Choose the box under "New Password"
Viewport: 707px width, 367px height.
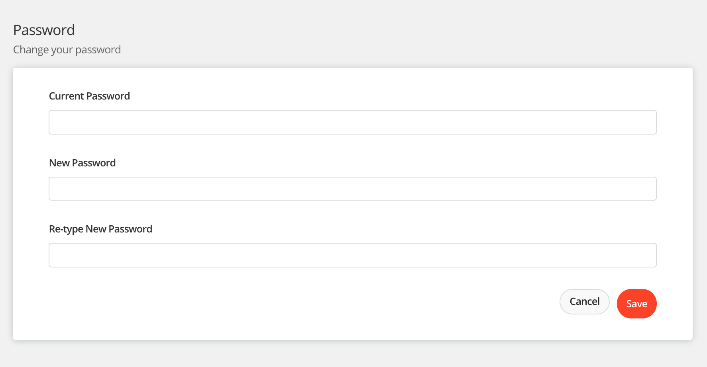352,189
